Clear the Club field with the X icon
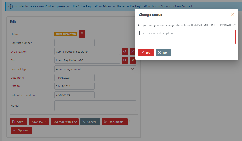 click(x=132, y=60)
